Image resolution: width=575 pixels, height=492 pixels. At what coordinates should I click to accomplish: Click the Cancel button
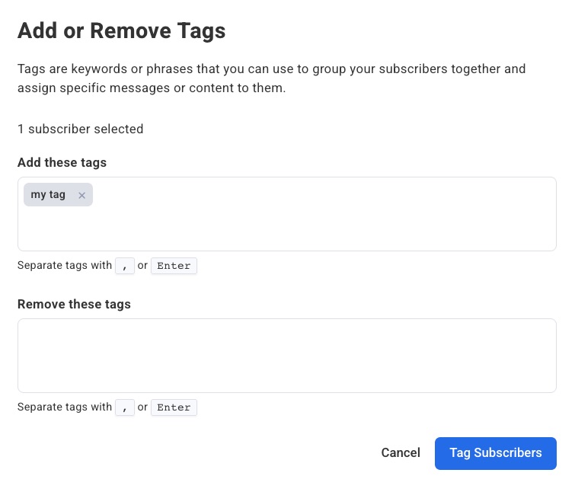pos(401,453)
